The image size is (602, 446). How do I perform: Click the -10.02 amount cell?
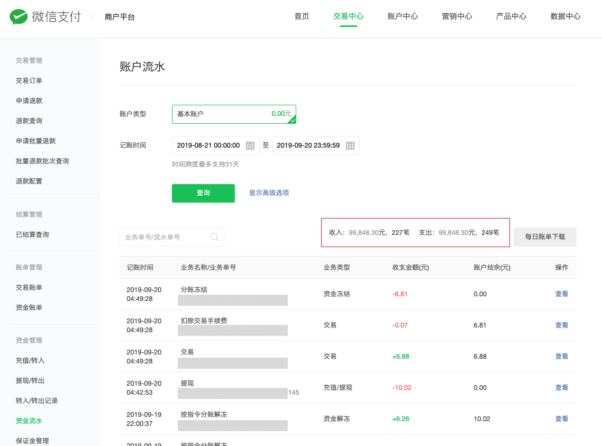click(402, 388)
